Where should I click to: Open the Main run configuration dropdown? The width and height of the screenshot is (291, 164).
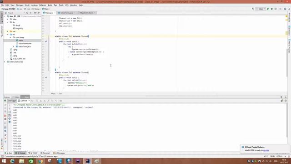[x=262, y=9]
